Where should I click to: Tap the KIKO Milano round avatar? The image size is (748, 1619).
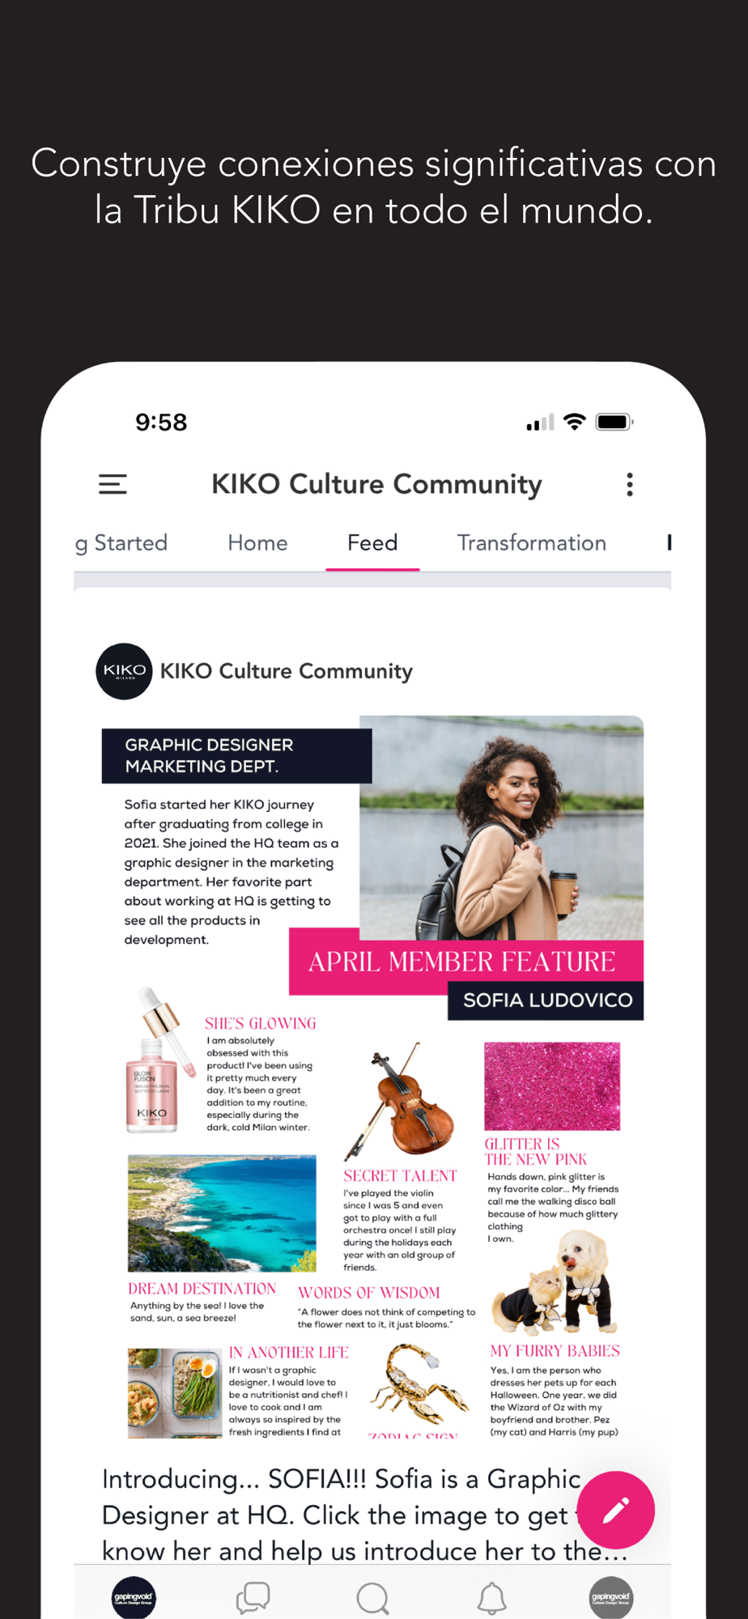[x=124, y=671]
